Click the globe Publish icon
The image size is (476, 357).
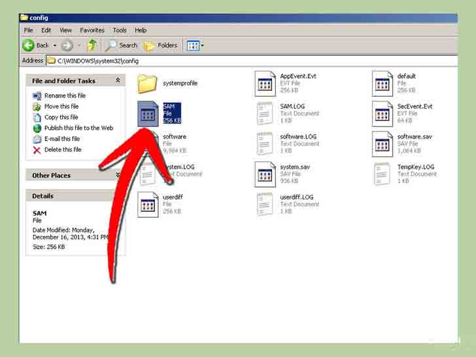coord(37,128)
